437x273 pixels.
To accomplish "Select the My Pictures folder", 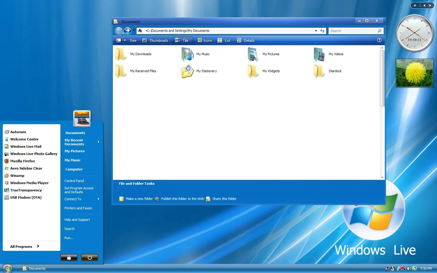I will coord(263,54).
